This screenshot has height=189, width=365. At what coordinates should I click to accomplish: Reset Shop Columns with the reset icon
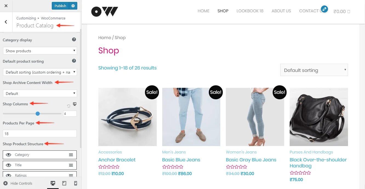click(x=69, y=106)
